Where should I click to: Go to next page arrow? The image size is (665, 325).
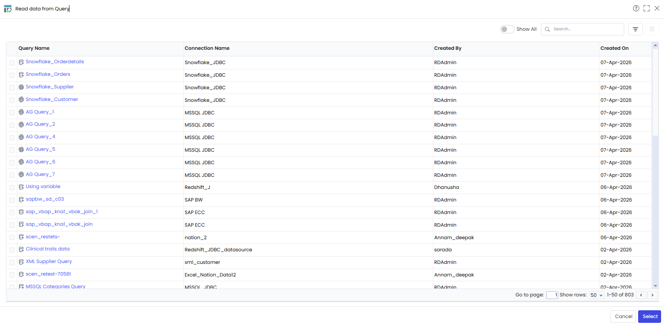(652, 295)
